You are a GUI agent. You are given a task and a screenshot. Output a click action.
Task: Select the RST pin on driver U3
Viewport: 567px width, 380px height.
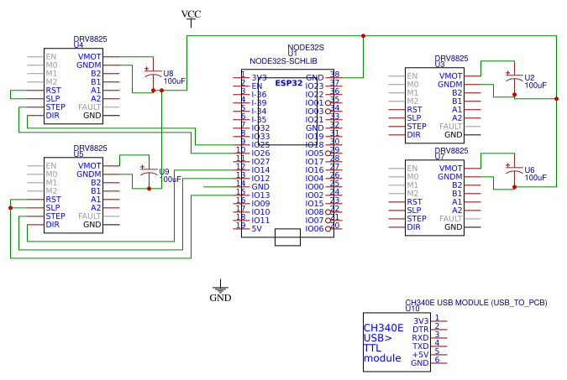[x=414, y=109]
